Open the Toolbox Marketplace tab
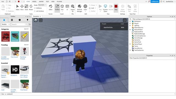 4,20
